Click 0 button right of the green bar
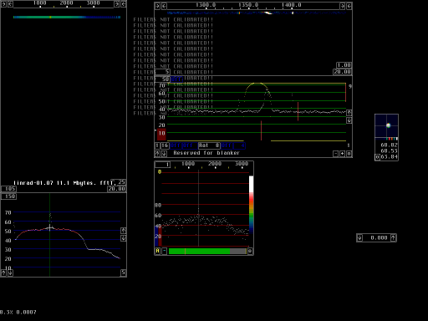The height and width of the screenshot is (321, 428). point(250,251)
